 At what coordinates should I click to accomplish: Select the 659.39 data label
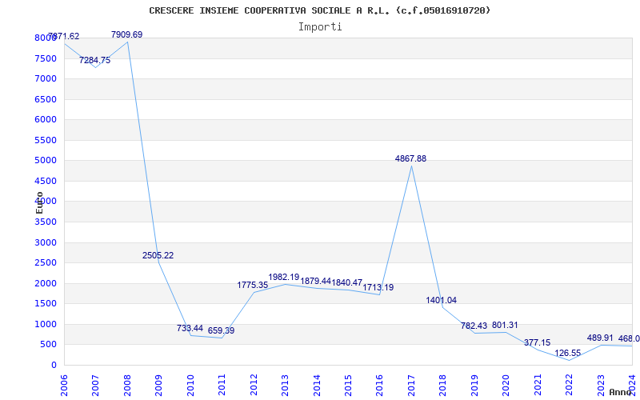point(222,330)
